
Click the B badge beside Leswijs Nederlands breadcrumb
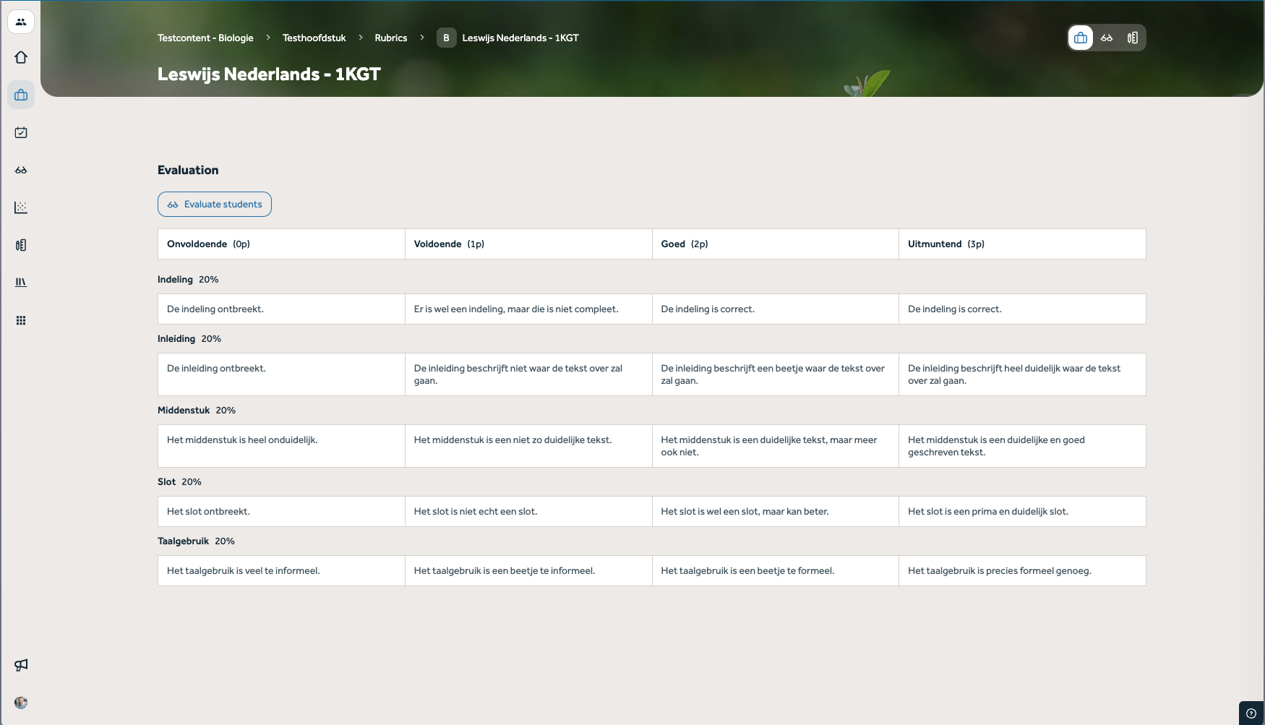click(x=446, y=38)
